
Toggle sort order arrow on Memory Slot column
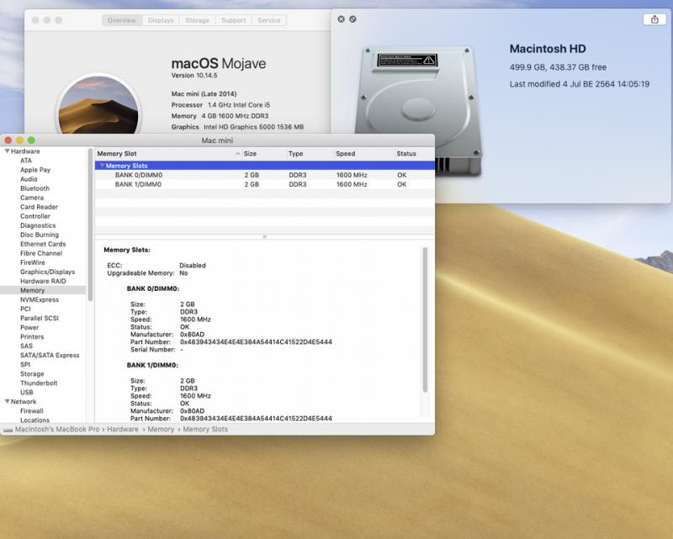[x=237, y=154]
